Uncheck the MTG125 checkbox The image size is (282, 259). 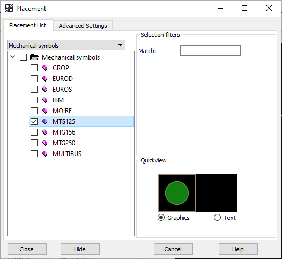click(34, 121)
